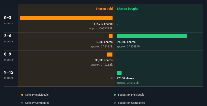This screenshot has width=207, height=106.
Task: Click the approx. CA$16.2k amount
Action: (x=128, y=83)
